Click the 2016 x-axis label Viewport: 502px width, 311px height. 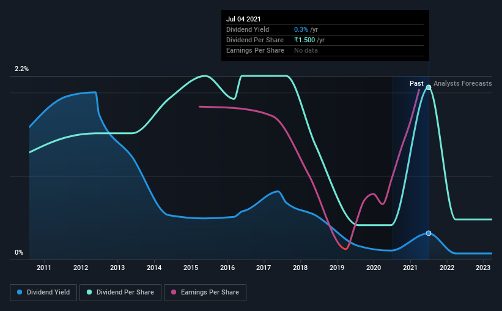click(x=227, y=268)
